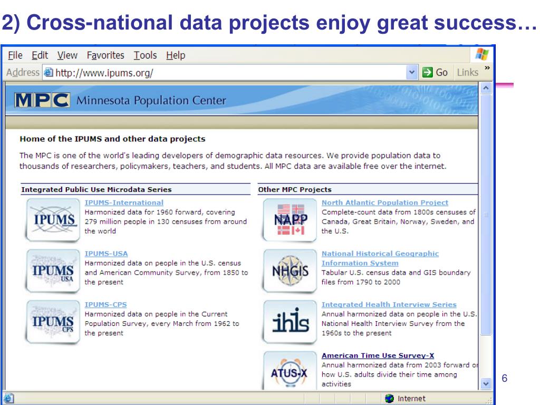540x405 pixels.
Task: Open the Edit menu
Action: [x=40, y=55]
